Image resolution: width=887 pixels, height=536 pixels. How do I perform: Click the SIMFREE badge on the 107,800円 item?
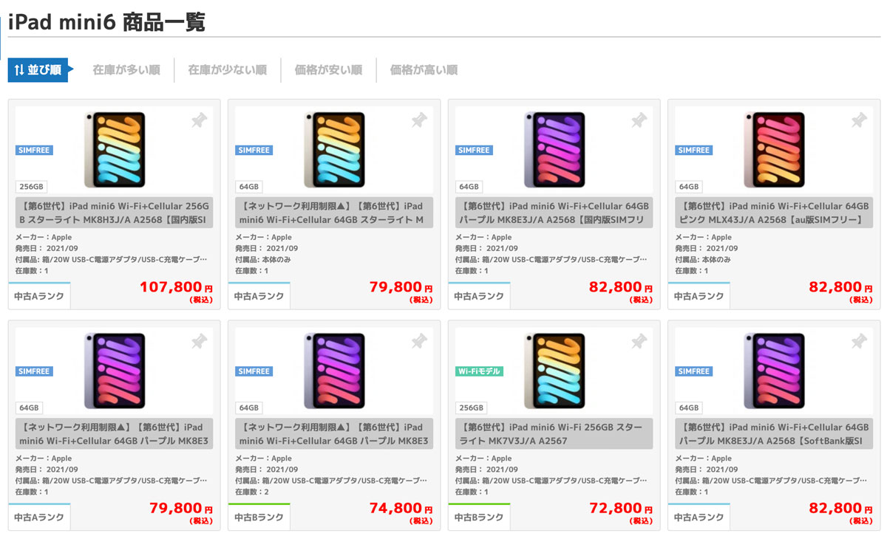click(x=34, y=150)
